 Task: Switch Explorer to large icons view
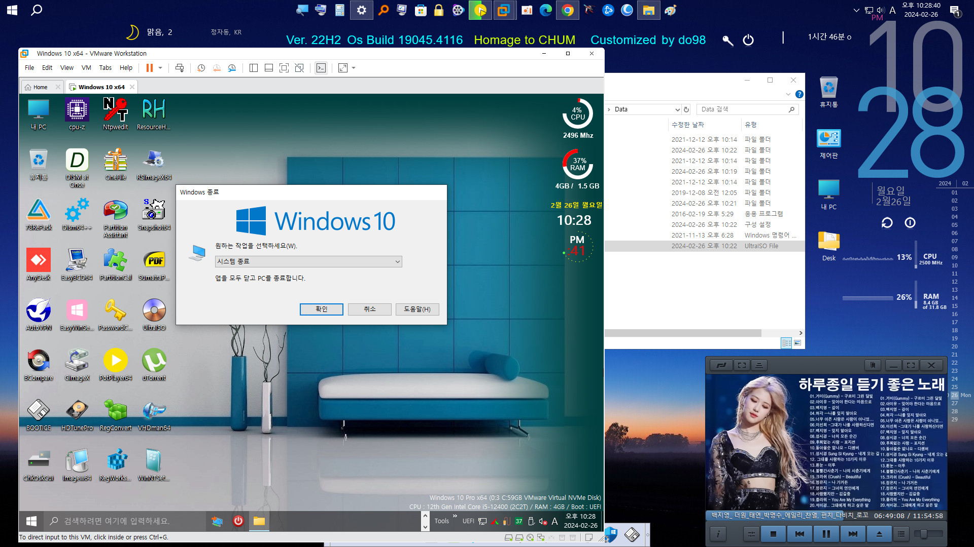(797, 343)
